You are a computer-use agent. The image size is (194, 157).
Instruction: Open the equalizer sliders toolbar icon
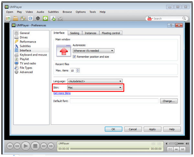60,18
